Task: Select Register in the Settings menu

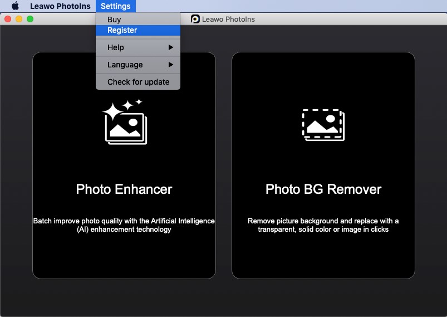Action: pos(122,30)
